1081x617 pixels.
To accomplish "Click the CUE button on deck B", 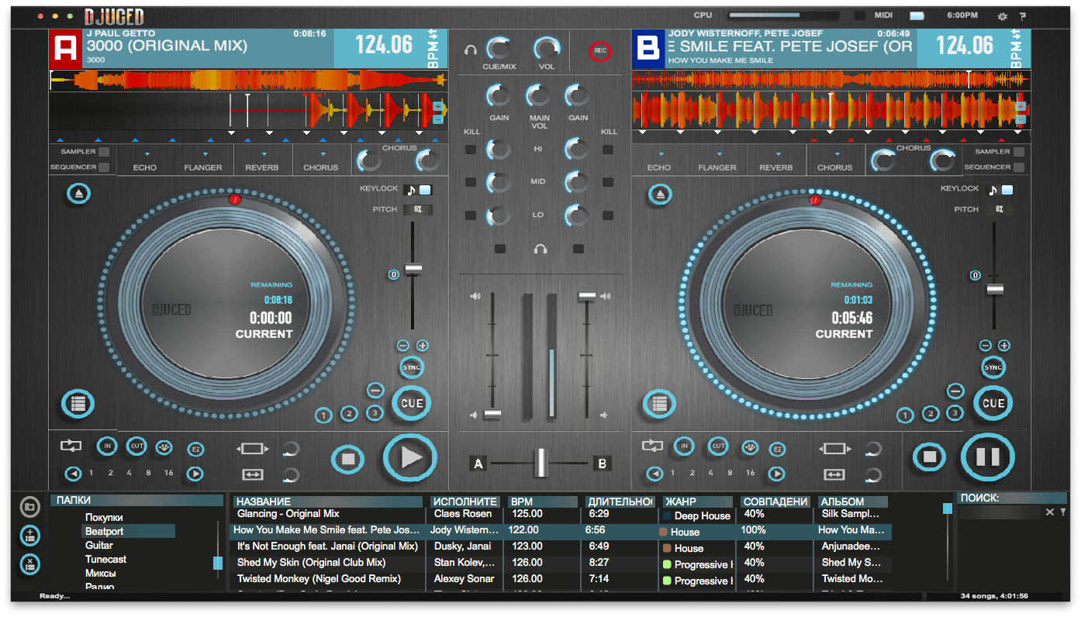I will pyautogui.click(x=993, y=403).
